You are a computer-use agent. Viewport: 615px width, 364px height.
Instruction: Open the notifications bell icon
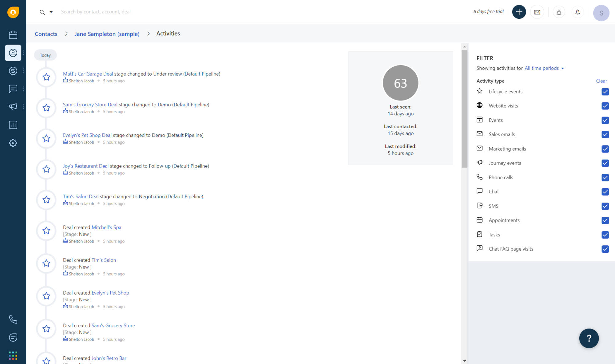coord(577,12)
